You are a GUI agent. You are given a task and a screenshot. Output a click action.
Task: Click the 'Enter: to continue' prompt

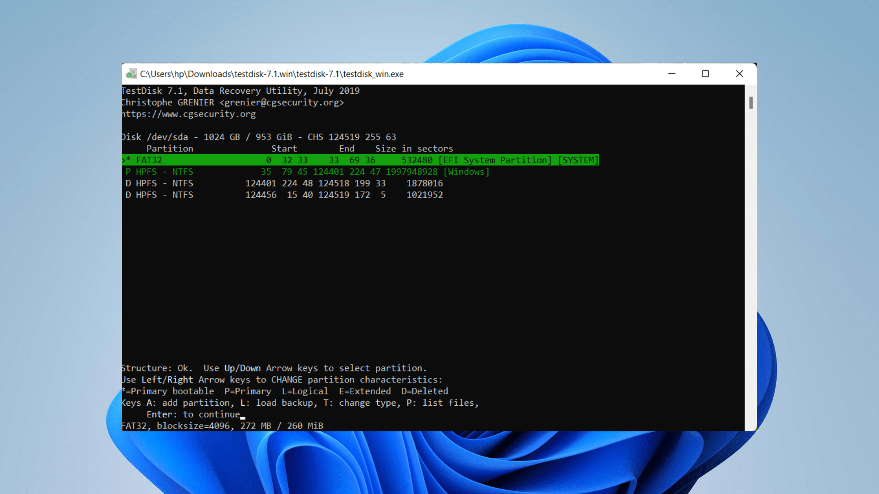click(193, 414)
